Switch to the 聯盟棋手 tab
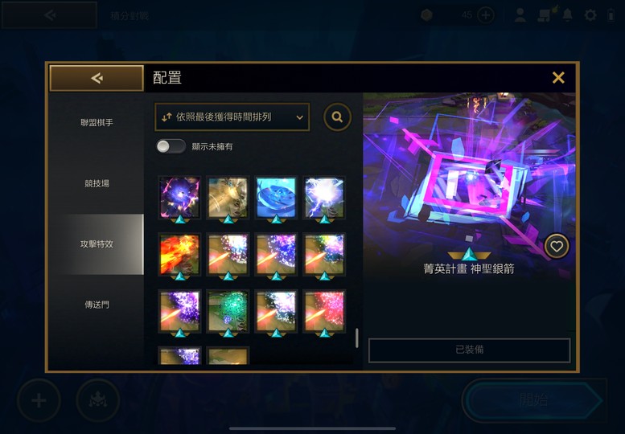The height and width of the screenshot is (434, 625). pos(97,123)
